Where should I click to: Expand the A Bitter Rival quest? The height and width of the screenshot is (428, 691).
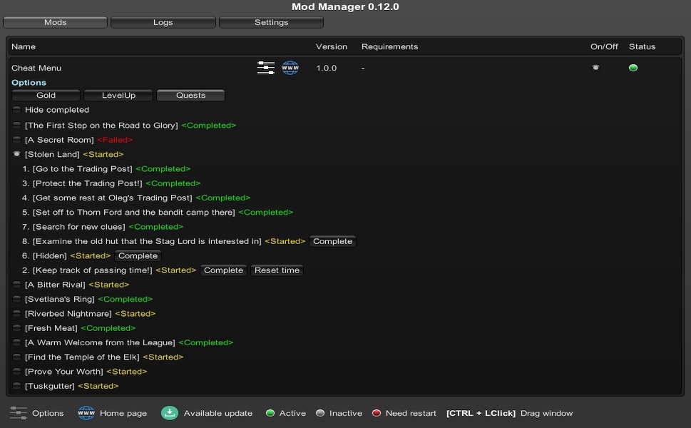tap(17, 285)
